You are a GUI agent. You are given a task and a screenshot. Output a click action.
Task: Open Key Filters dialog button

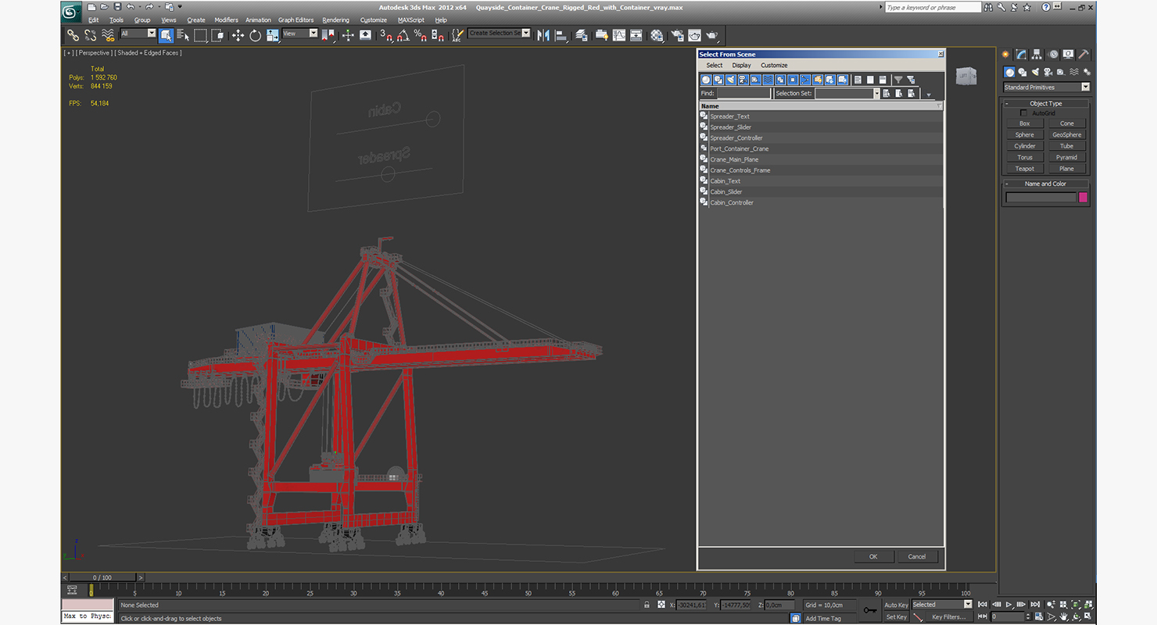point(948,617)
